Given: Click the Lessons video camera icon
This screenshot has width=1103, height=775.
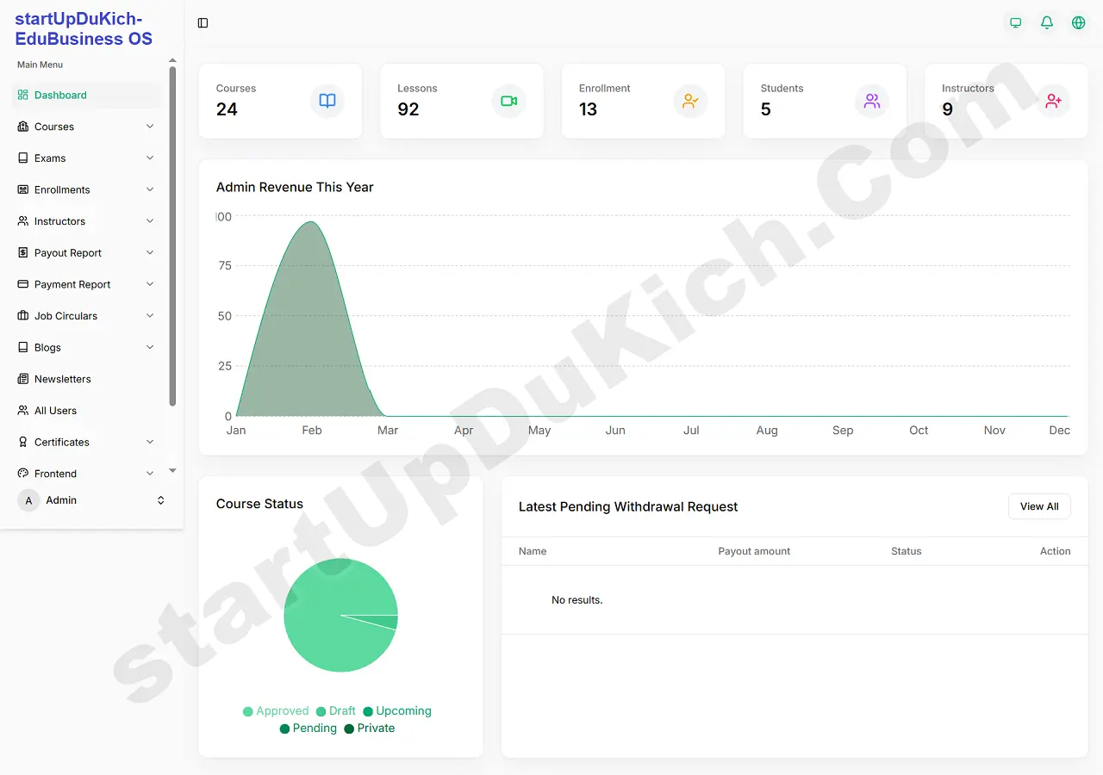Looking at the screenshot, I should point(508,101).
